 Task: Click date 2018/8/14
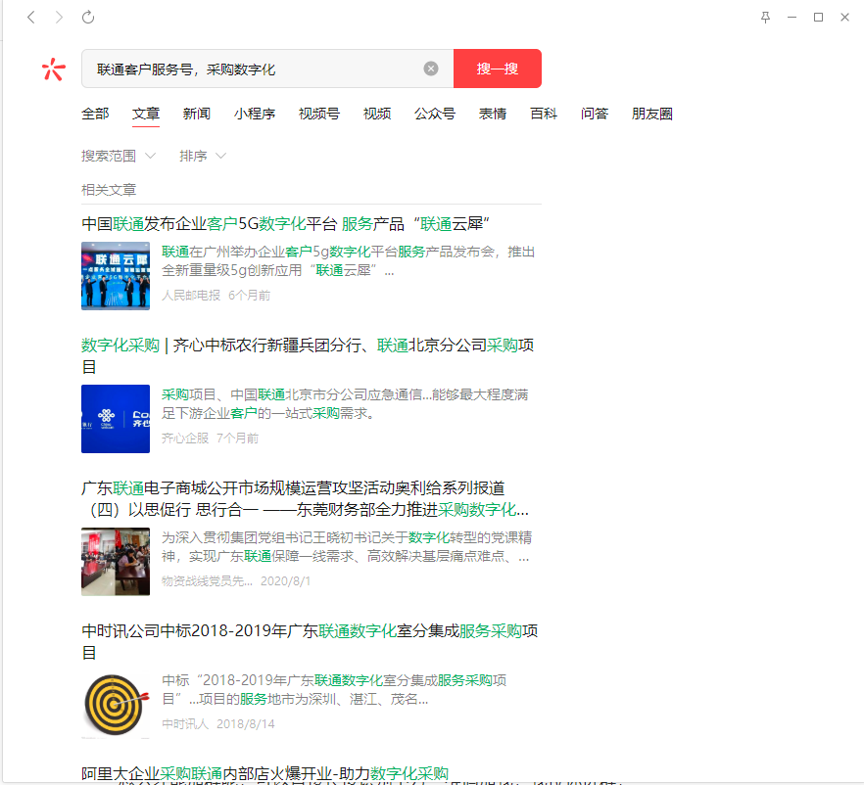click(245, 724)
